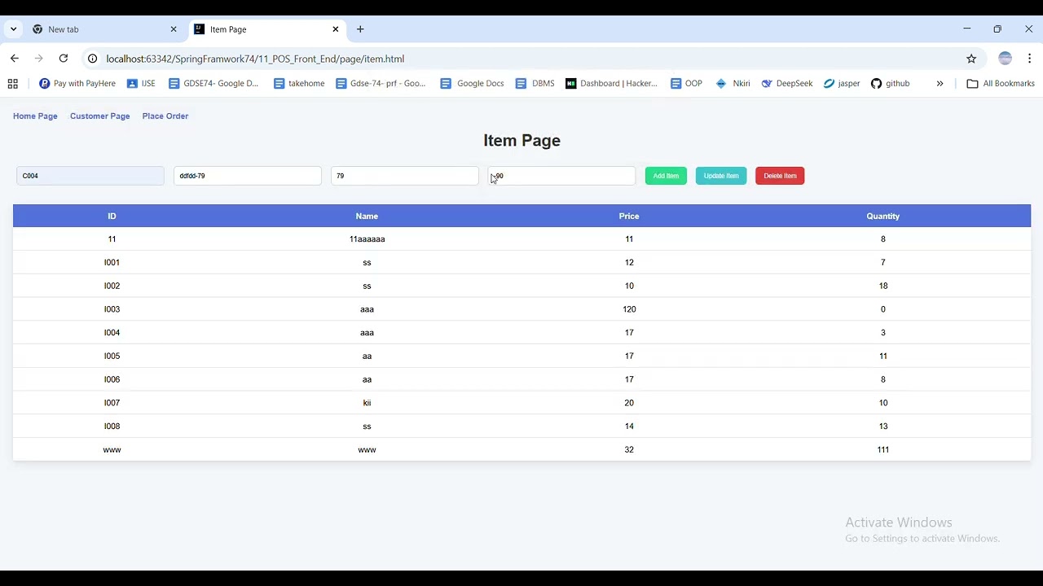This screenshot has height=586, width=1043.
Task: Click the Update Item button
Action: coord(721,176)
